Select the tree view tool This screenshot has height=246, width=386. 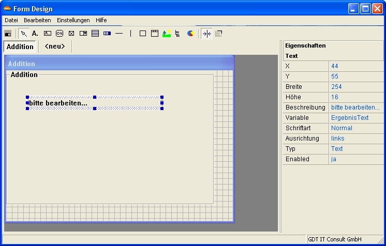[178, 34]
